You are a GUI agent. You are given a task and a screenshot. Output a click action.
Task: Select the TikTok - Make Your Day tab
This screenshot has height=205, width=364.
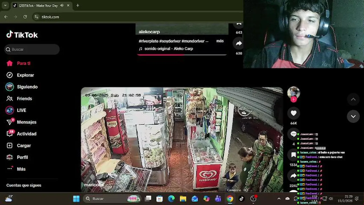pyautogui.click(x=38, y=5)
